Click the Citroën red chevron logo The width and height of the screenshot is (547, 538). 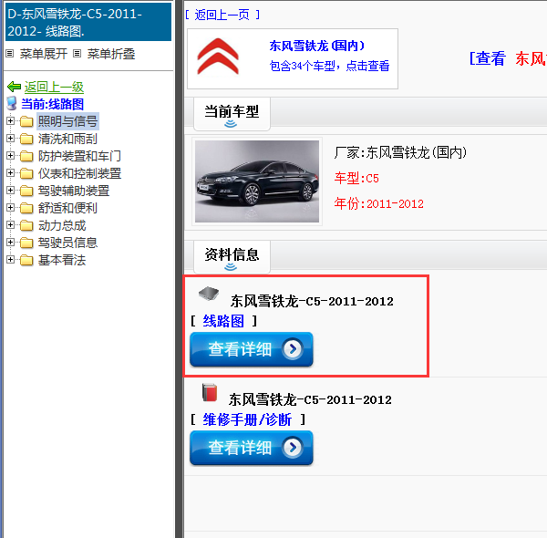click(x=218, y=57)
